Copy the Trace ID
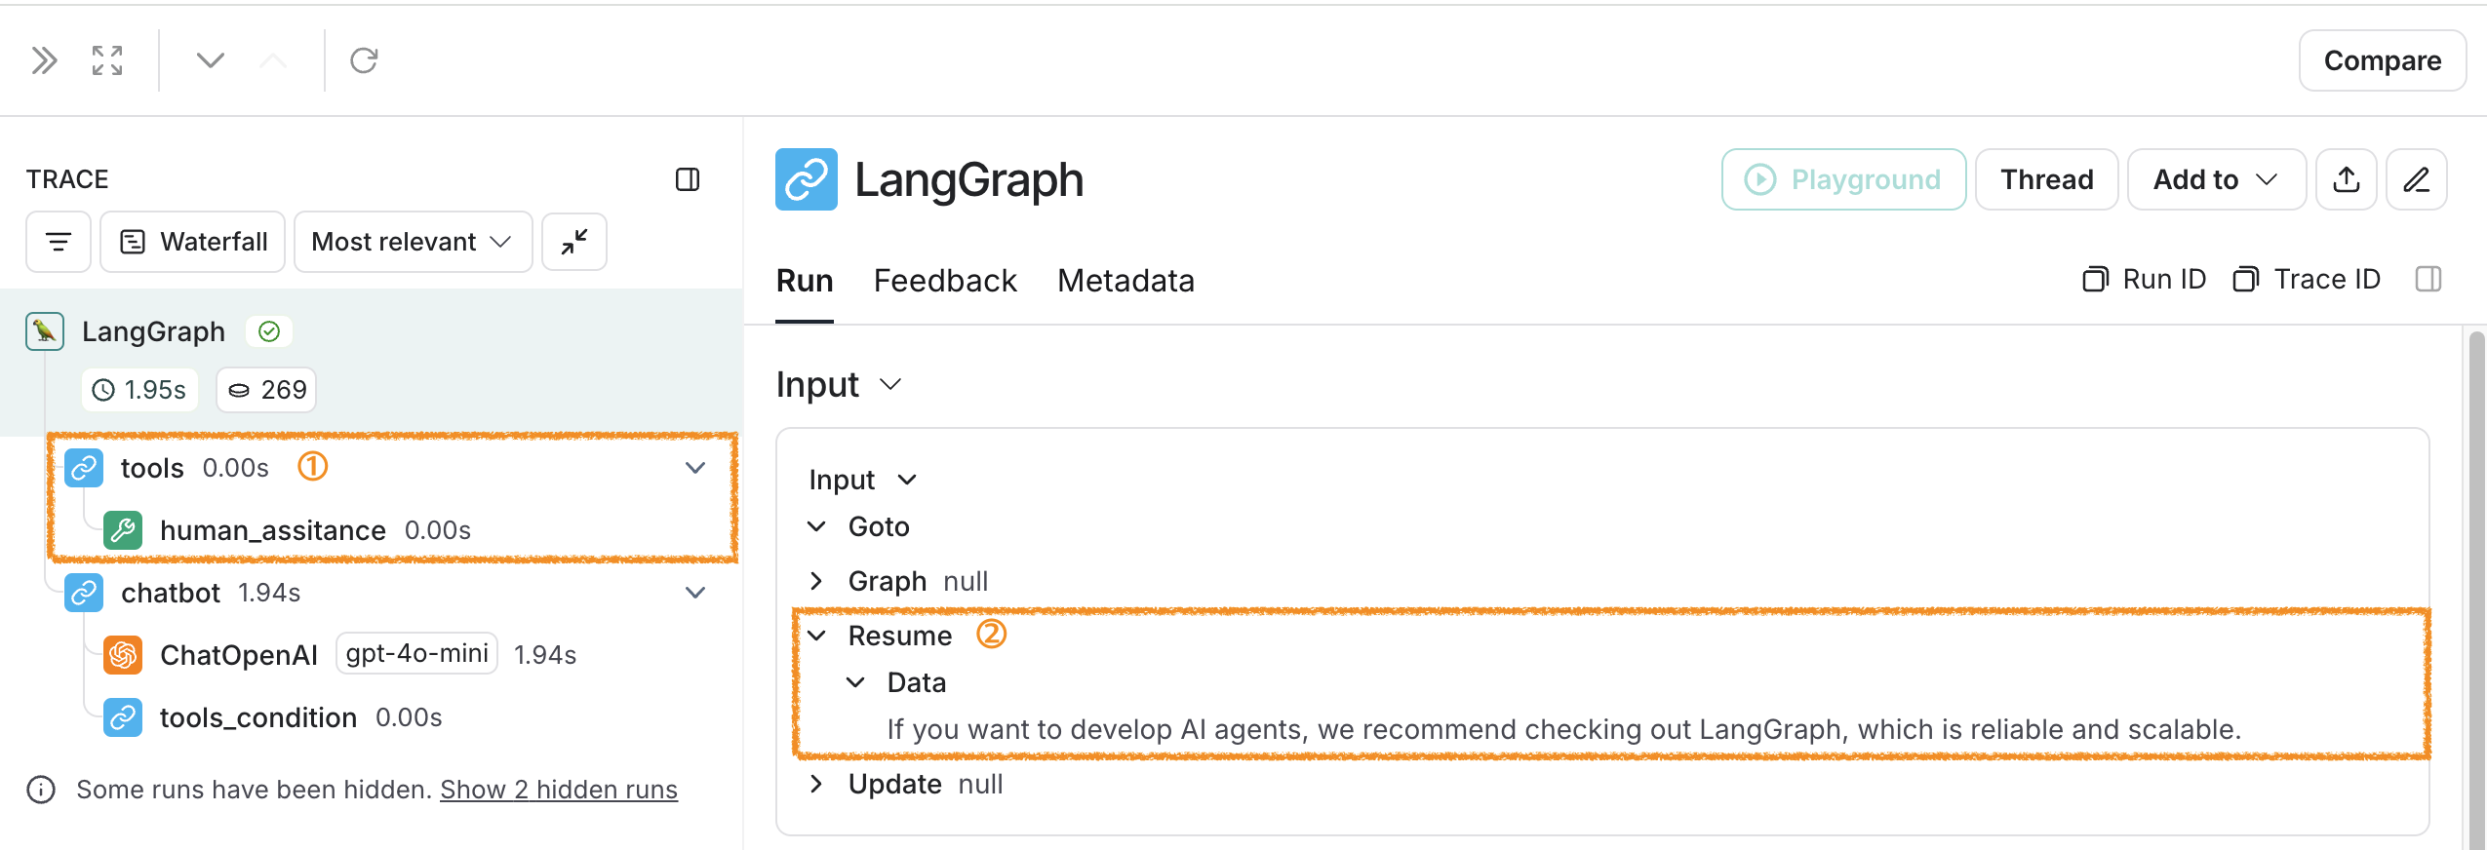2487x850 pixels. 2307,280
